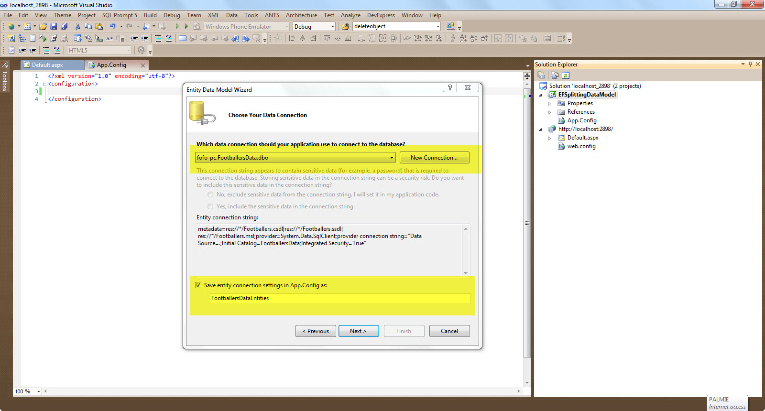Click the Toolbox side tab
Screen dimensions: 765x411
coord(5,76)
